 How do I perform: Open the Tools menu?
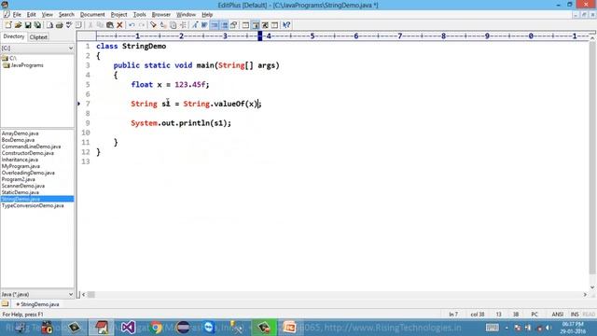139,15
